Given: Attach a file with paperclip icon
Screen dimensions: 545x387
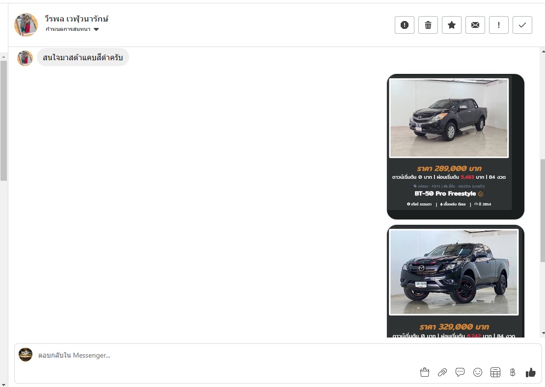Looking at the screenshot, I should [442, 372].
